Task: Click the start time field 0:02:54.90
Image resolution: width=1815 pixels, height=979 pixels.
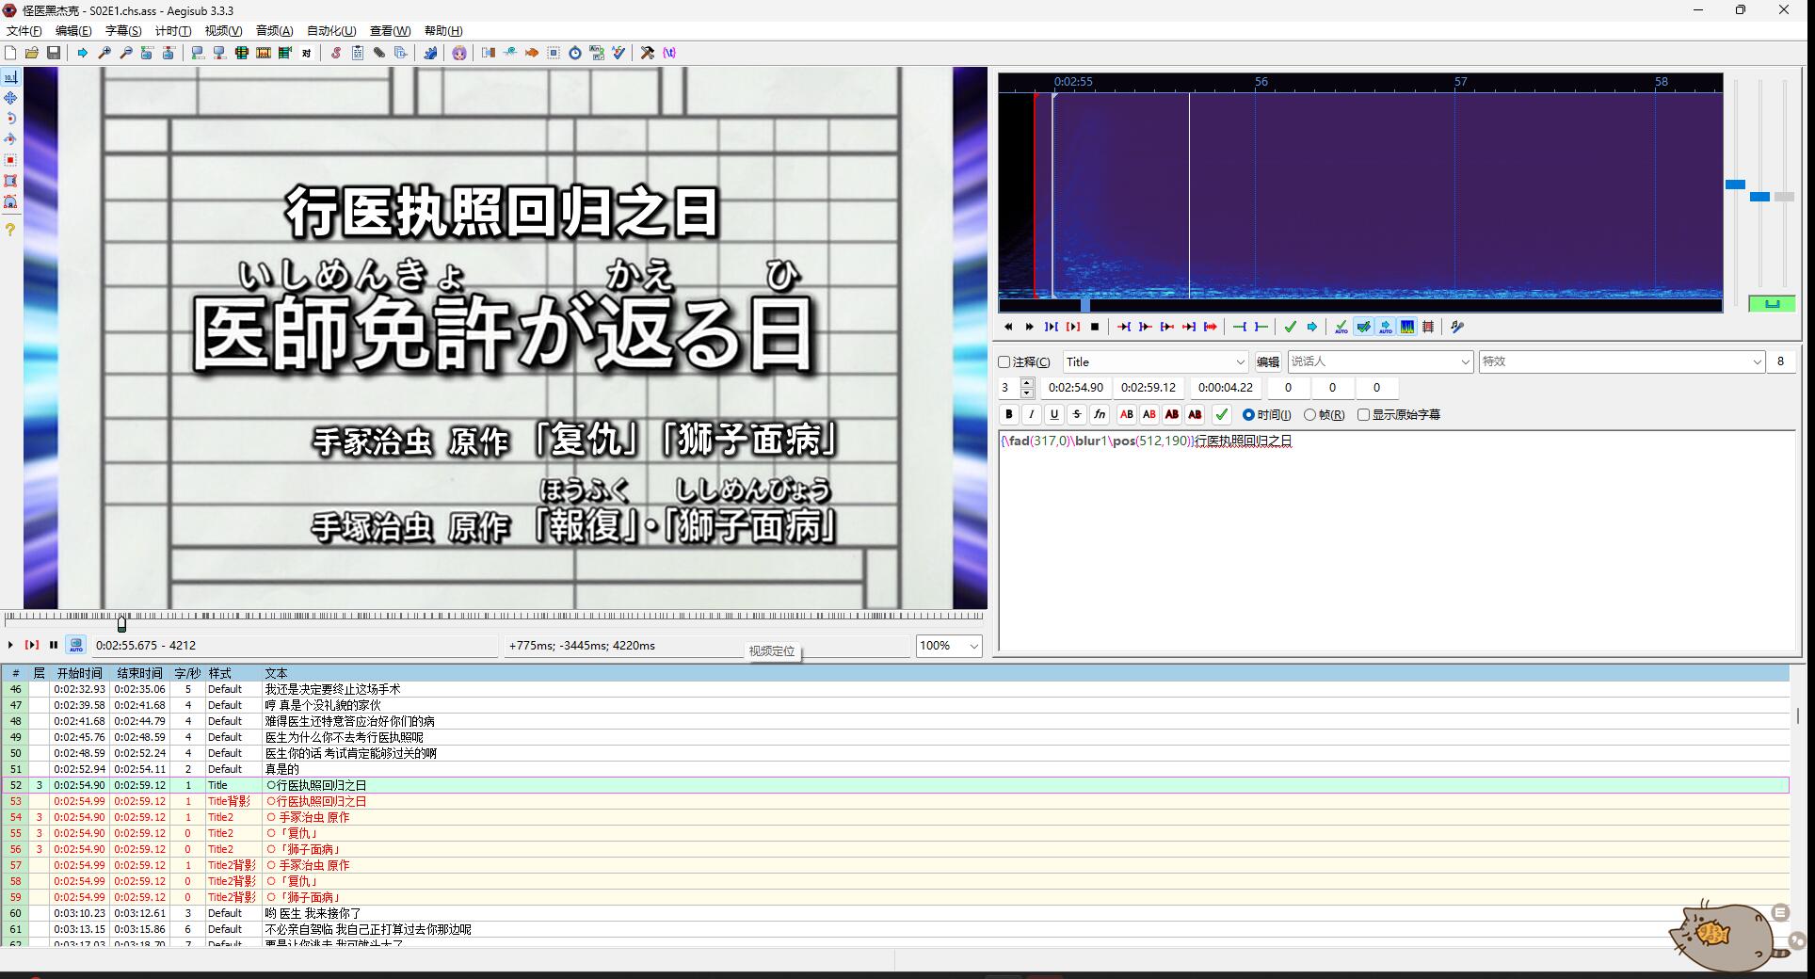Action: coord(1076,387)
